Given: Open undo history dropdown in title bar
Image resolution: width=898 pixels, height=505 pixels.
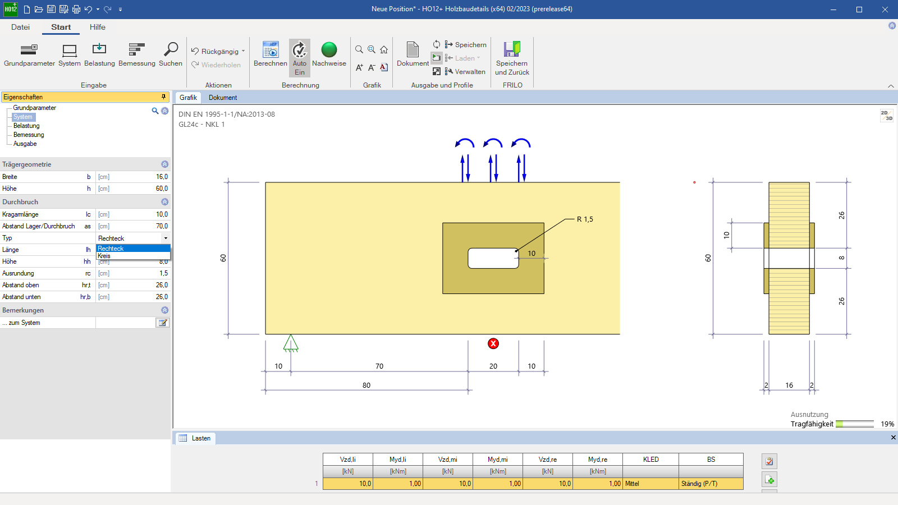Looking at the screenshot, I should (98, 9).
